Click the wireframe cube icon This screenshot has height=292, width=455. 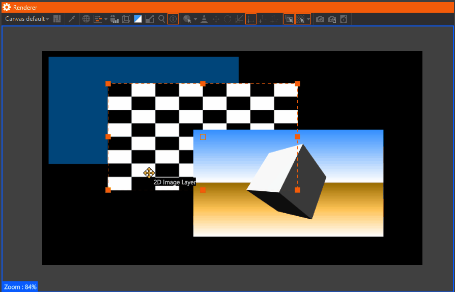126,19
